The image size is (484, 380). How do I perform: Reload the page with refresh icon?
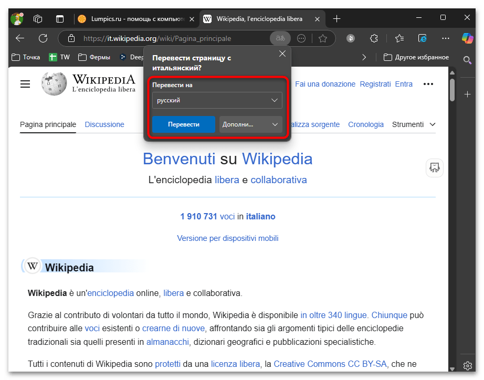(43, 38)
